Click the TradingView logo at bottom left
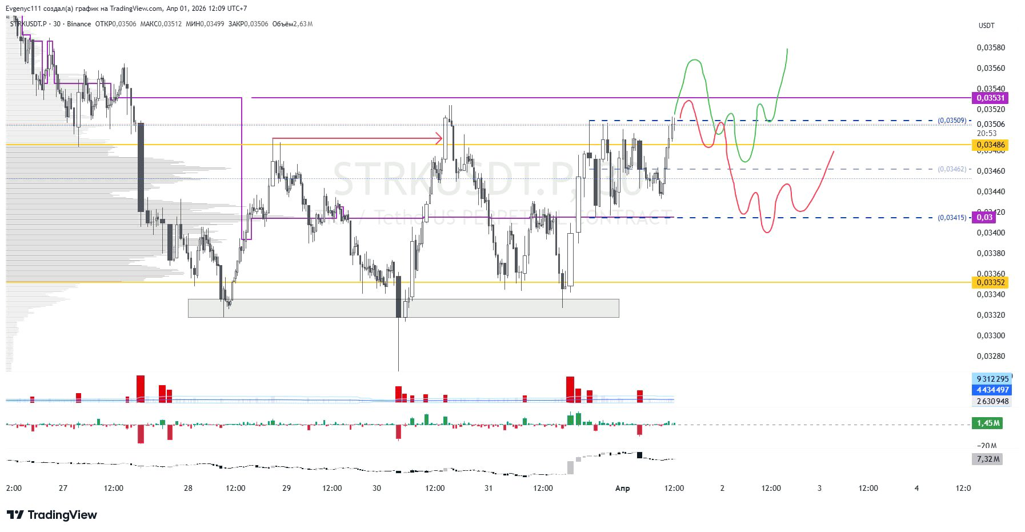1025x532 pixels. (x=52, y=515)
